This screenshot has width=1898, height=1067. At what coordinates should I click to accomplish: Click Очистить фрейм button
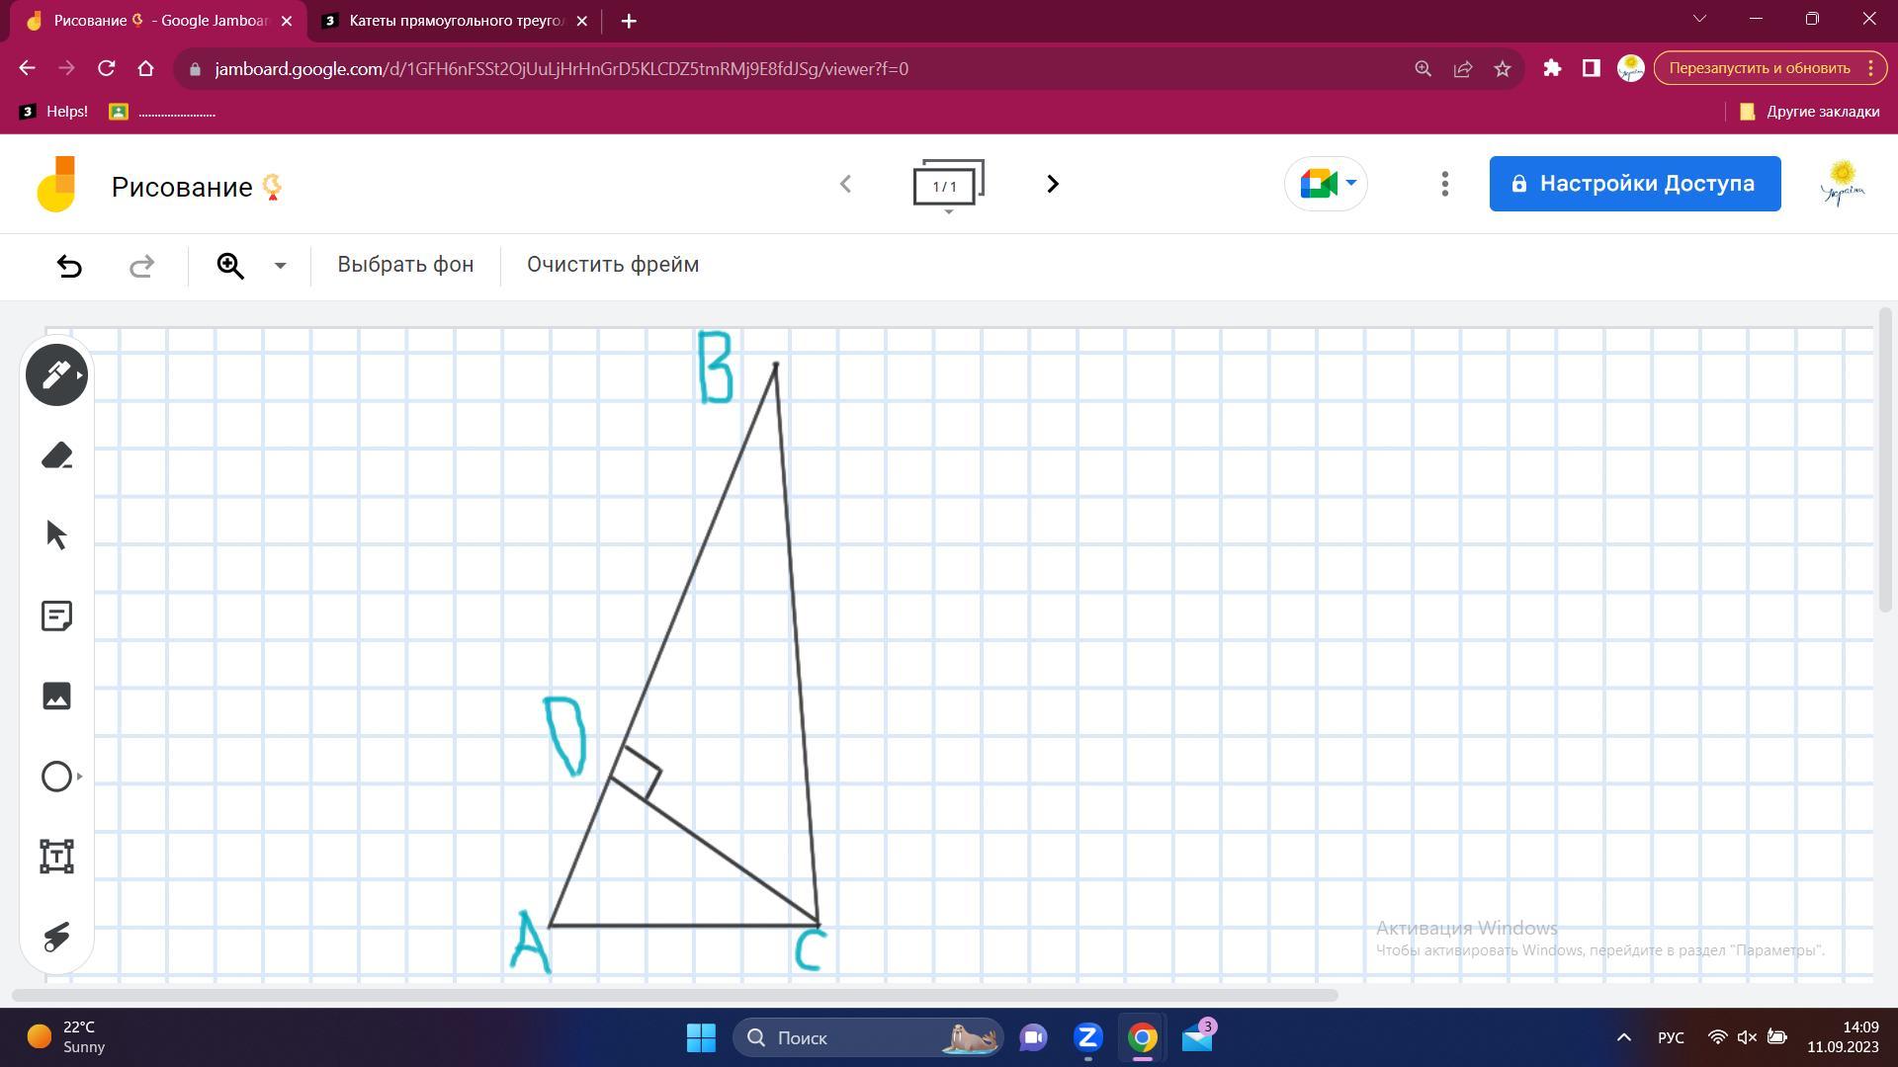(612, 265)
